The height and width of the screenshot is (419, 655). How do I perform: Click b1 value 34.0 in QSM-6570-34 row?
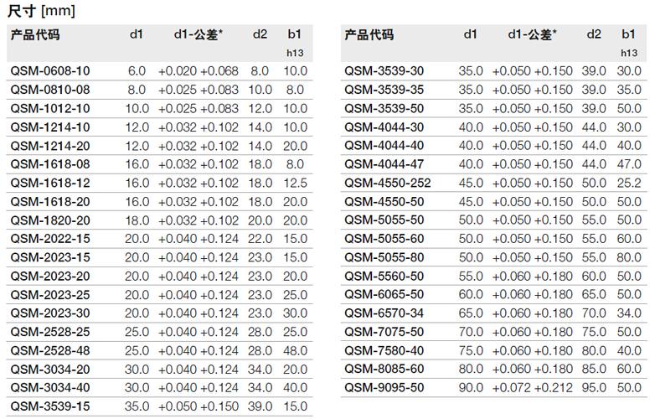[x=629, y=313]
